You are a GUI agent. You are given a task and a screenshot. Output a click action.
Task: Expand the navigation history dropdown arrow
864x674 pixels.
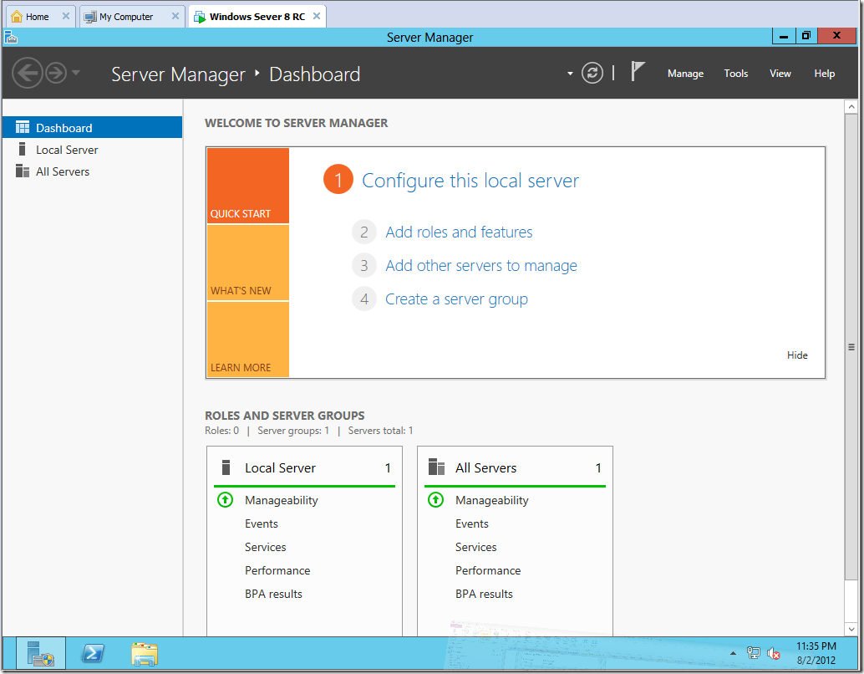[76, 73]
